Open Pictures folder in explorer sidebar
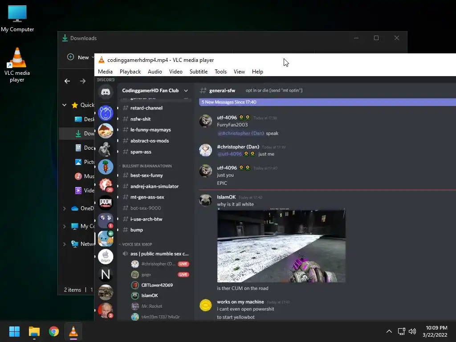This screenshot has height=342, width=456. click(x=85, y=162)
